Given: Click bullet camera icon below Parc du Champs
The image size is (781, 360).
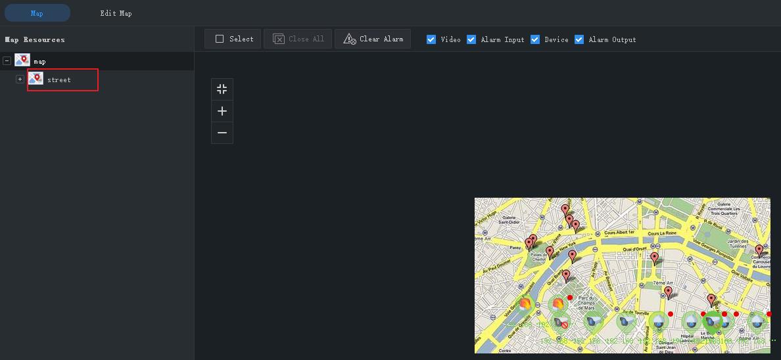Looking at the screenshot, I should point(593,321).
